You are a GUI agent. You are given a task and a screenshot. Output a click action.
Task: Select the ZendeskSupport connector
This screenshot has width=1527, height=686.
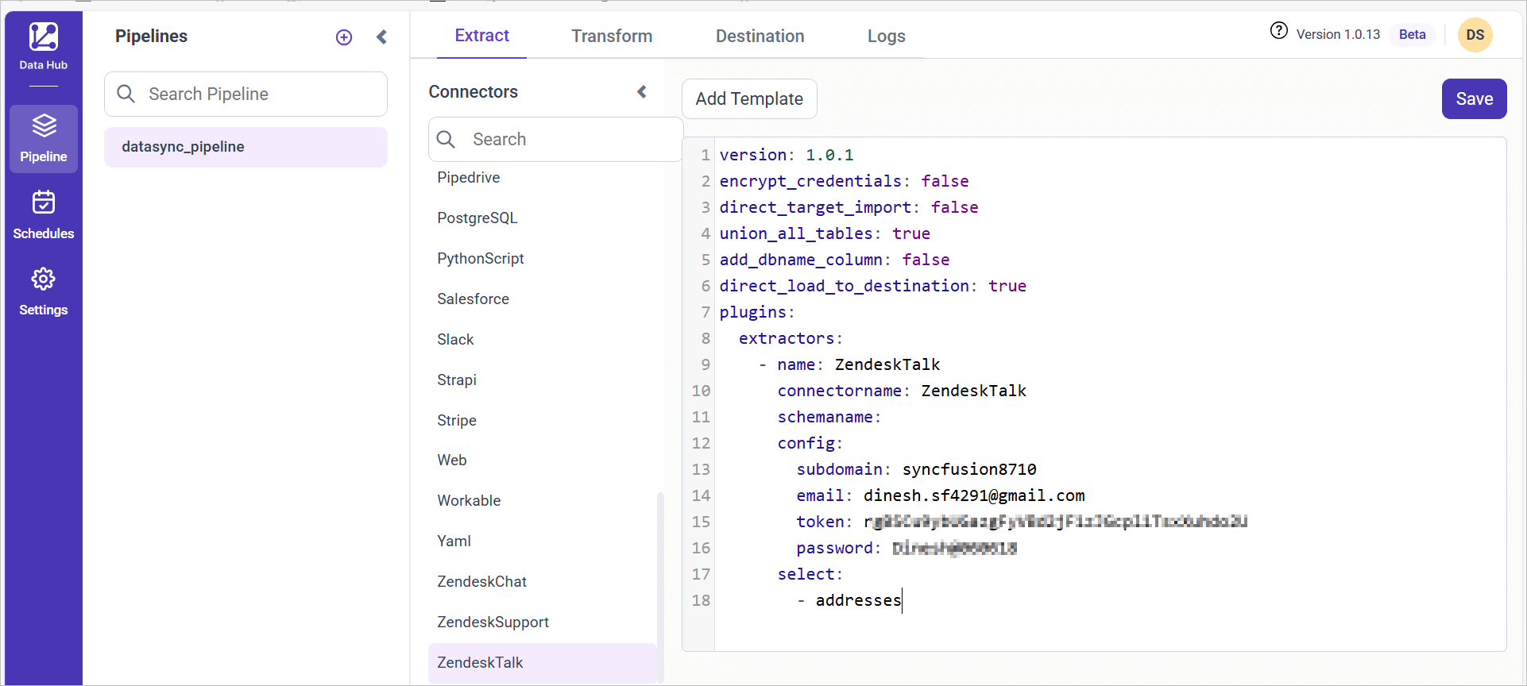point(493,622)
